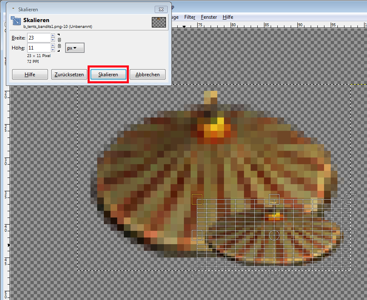Click the '72 PPI' resolution text
The image size is (367, 300).
pyautogui.click(x=33, y=62)
